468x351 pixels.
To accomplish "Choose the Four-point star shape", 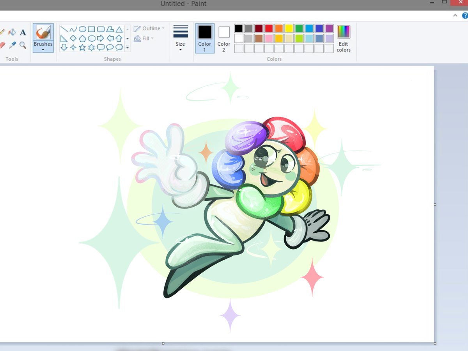I will pyautogui.click(x=73, y=47).
